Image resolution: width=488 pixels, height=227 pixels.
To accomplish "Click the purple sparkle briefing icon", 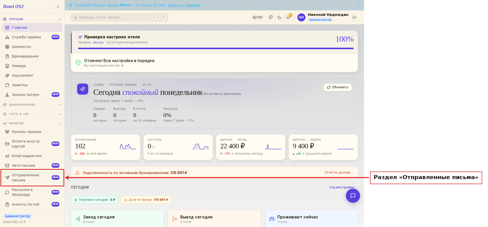I will [83, 89].
